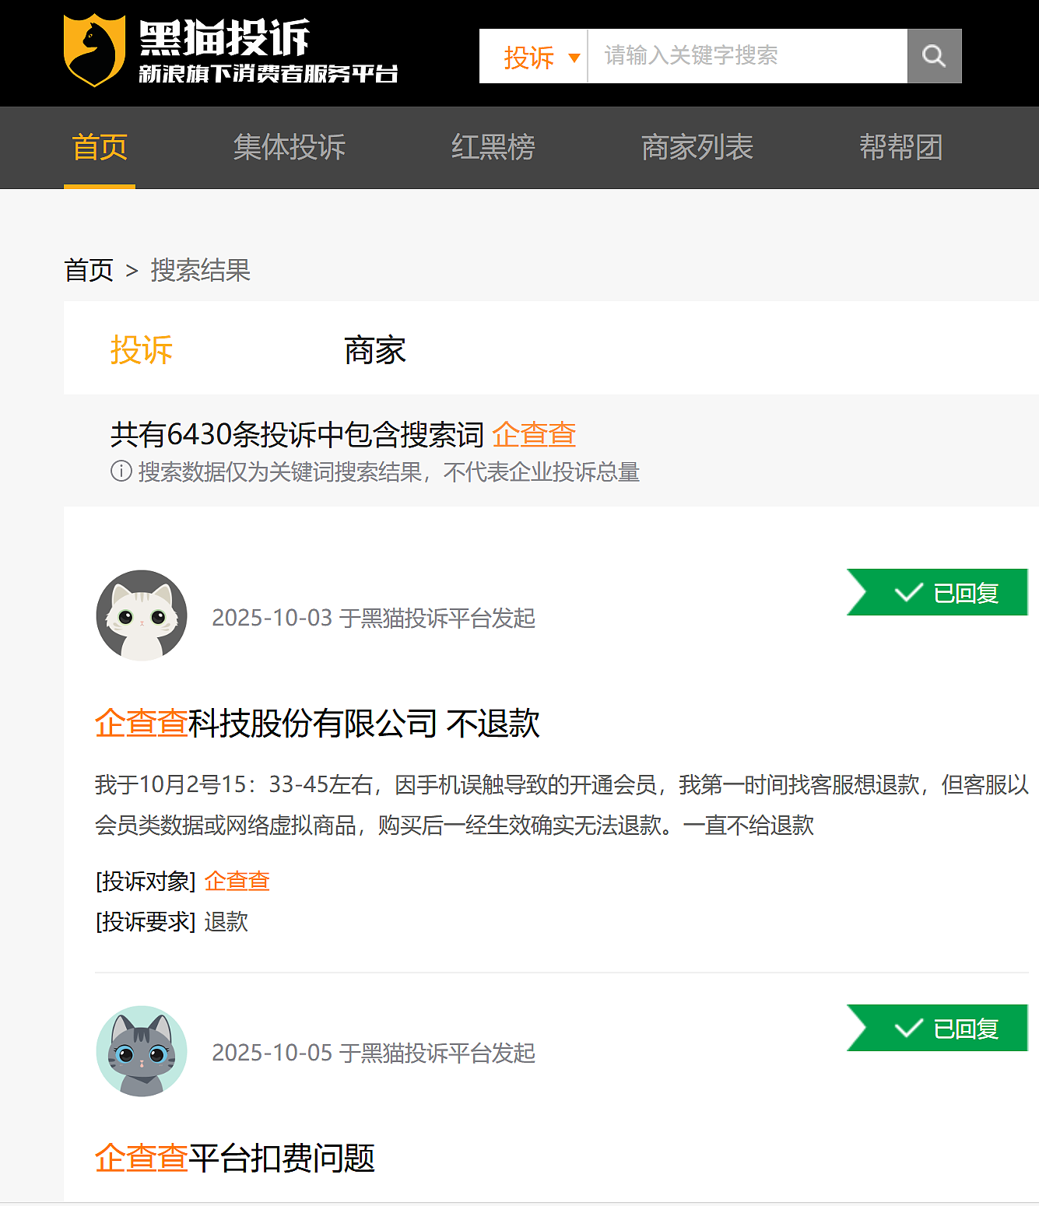Open complaint titled 企查查科技股份有限公司 不退款
This screenshot has height=1206, width=1039.
point(318,723)
